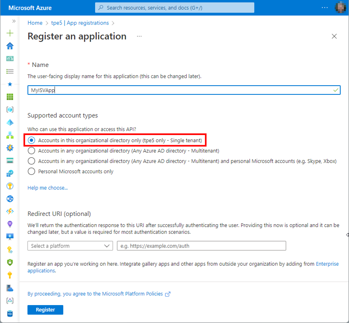The height and width of the screenshot is (323, 349).
Task: Click the Register button
Action: click(45, 309)
